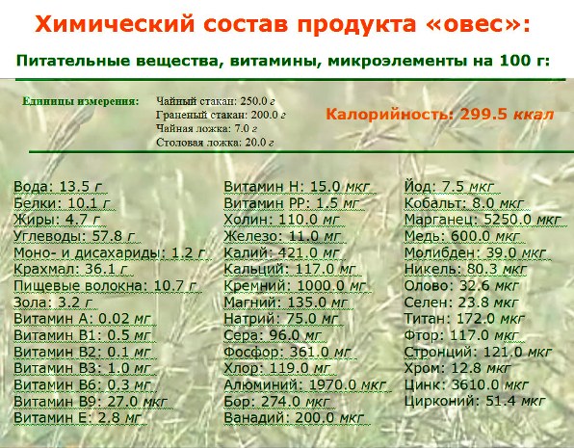The height and width of the screenshot is (448, 574).
Task: Open 'Кобальт: 8.0 мкг' link
Action: click(x=464, y=203)
